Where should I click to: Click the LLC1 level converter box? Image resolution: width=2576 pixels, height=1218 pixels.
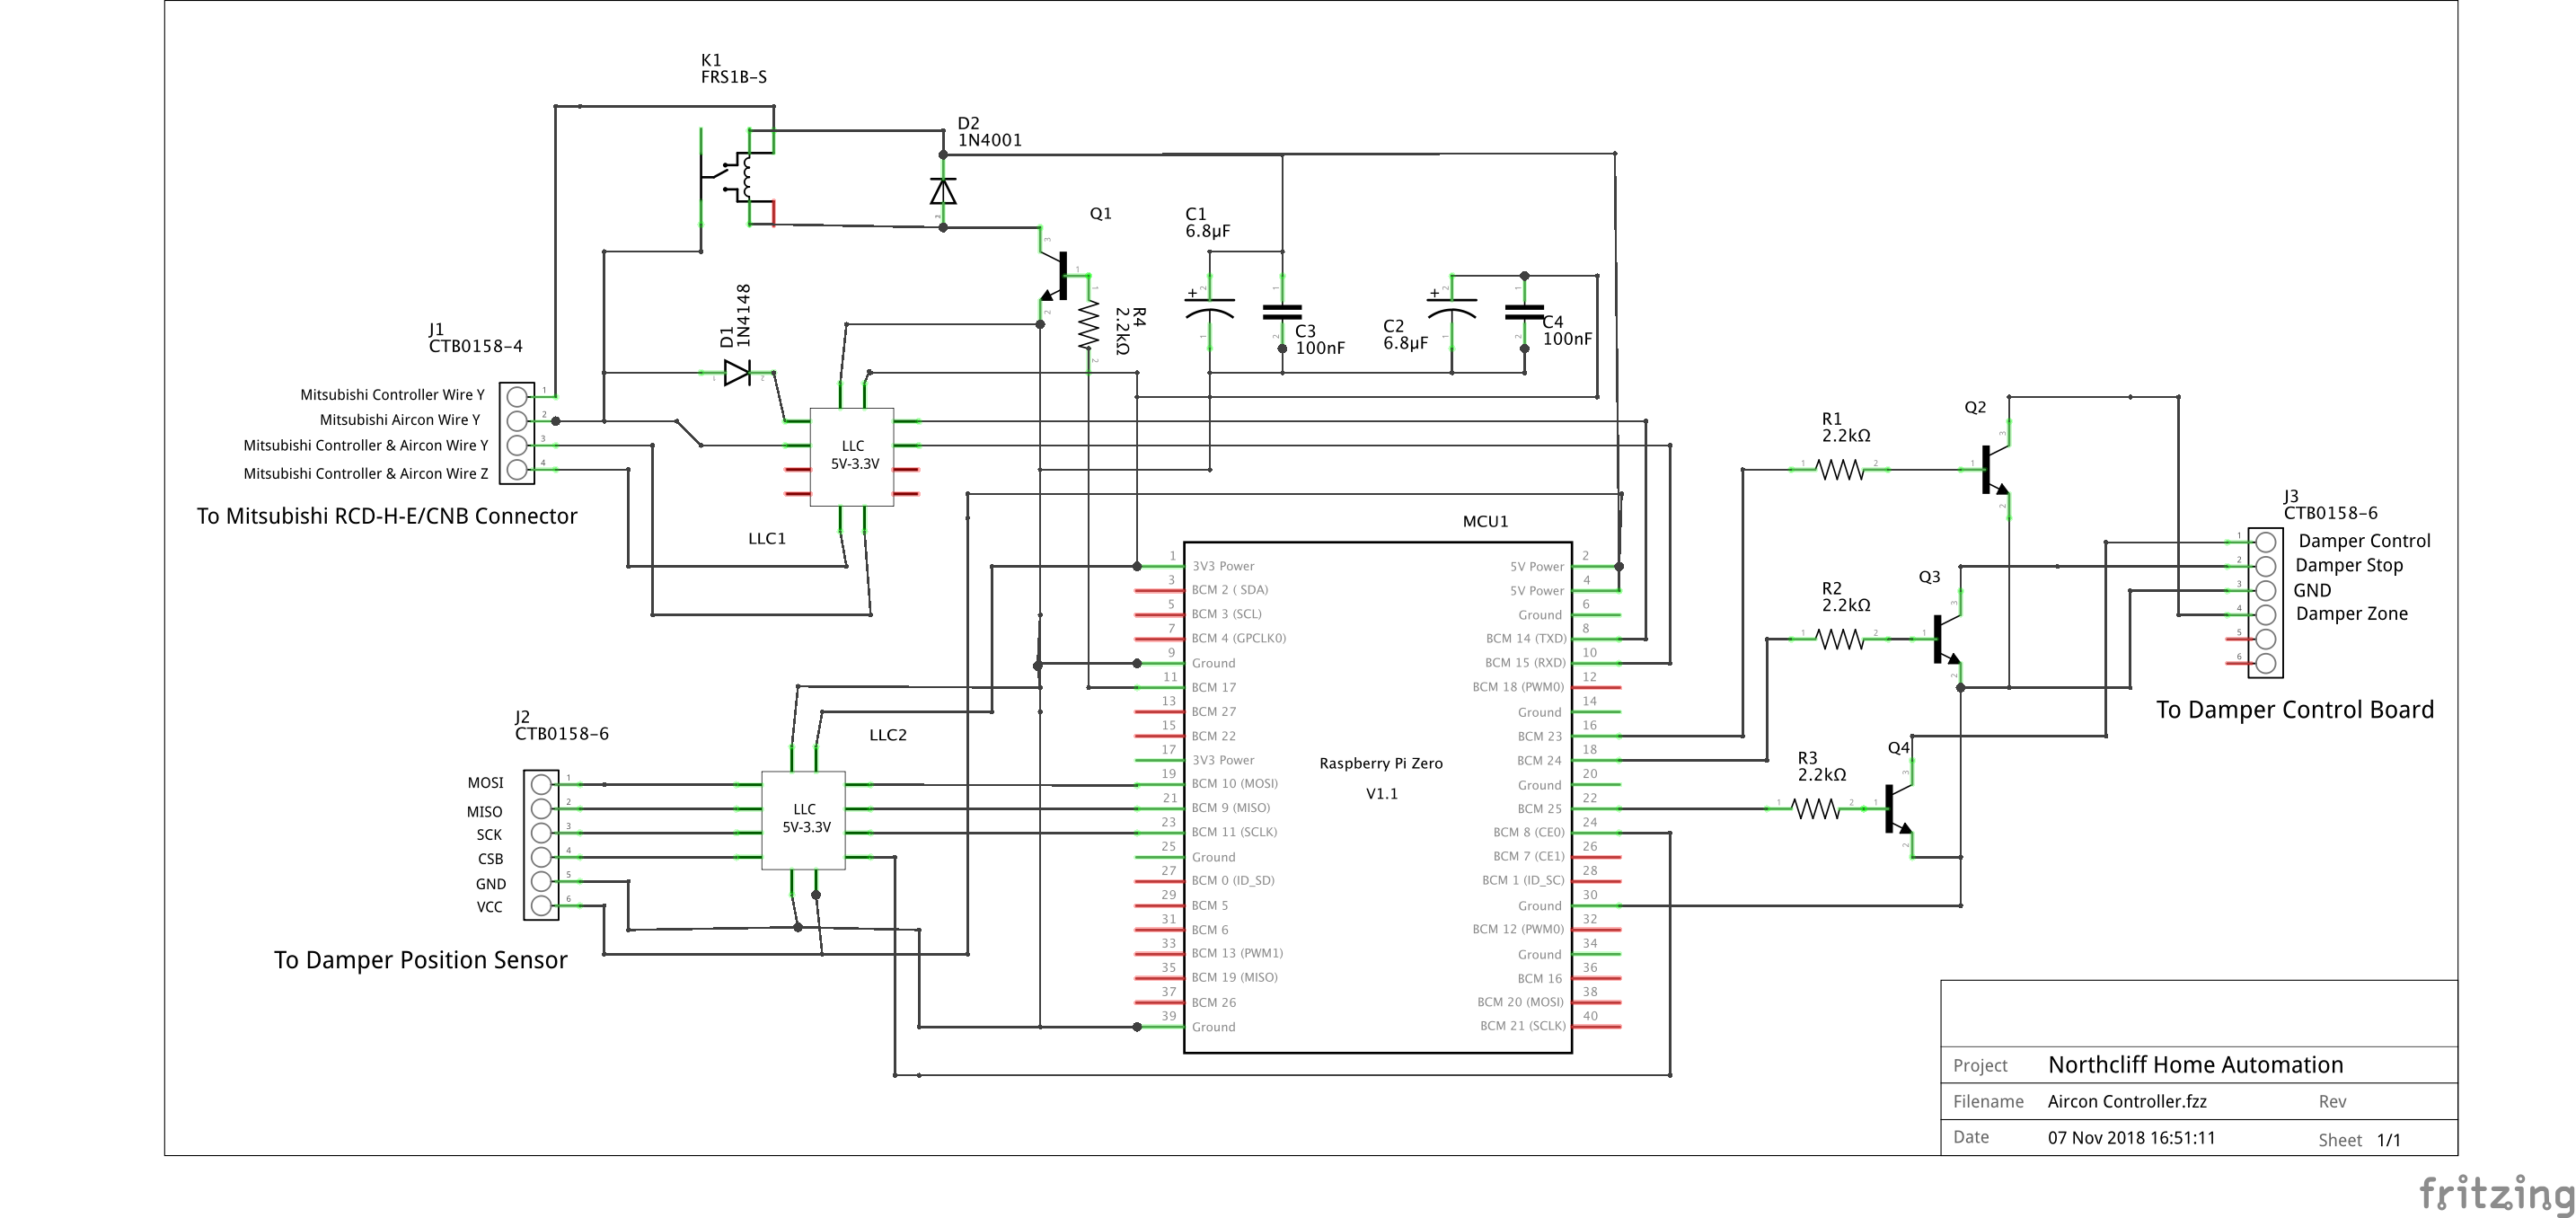(851, 457)
